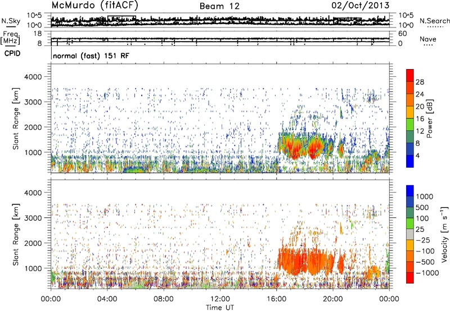
Task: Click the N.Sky noise trace panel
Action: click(220, 20)
